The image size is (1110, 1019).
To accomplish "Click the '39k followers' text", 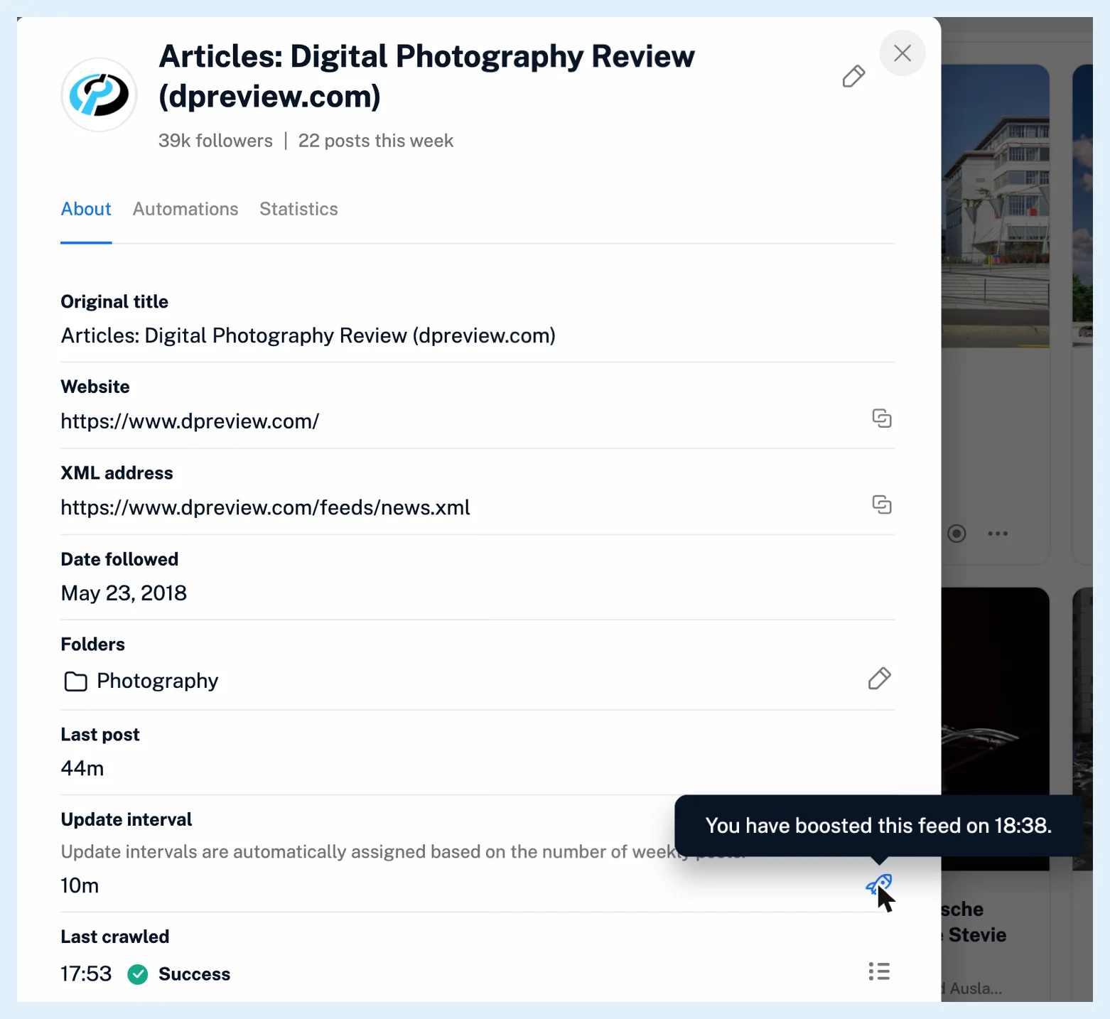I will click(215, 141).
